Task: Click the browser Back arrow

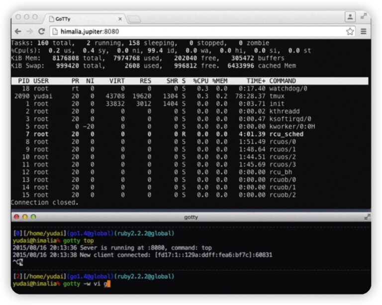Action: [x=19, y=31]
